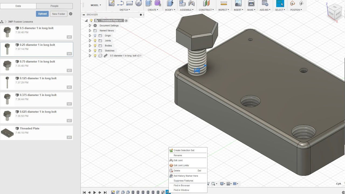Screen dimensions: 345x194
Task: Choose Delete from the context menu
Action: (188, 171)
